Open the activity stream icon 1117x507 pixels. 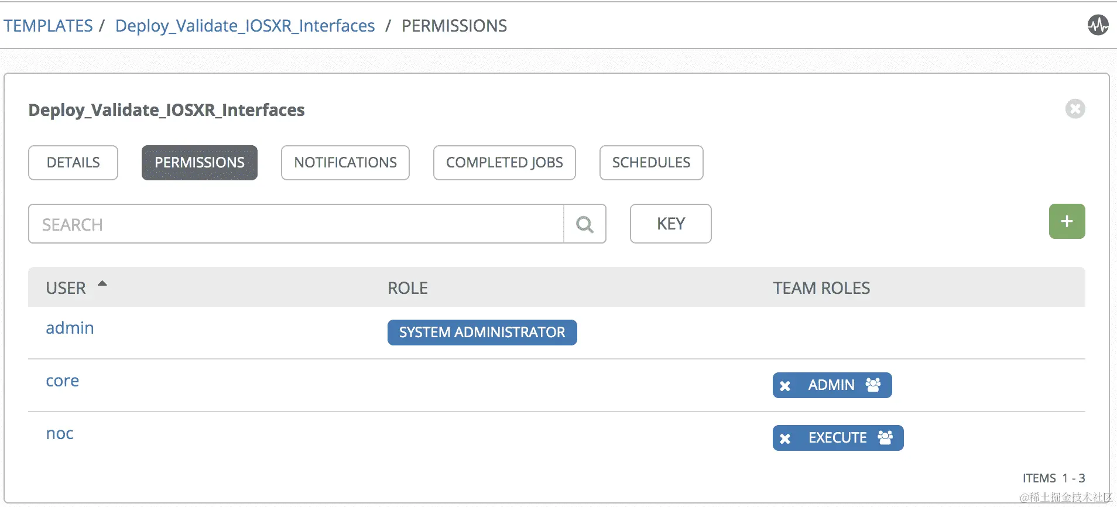pyautogui.click(x=1098, y=25)
